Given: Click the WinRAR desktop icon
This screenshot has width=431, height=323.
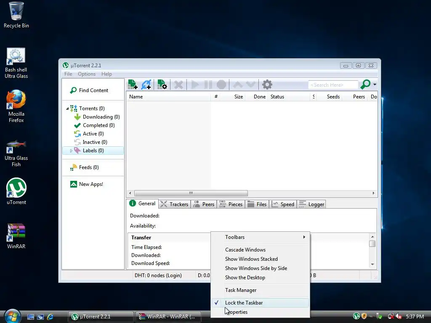Looking at the screenshot, I should point(16,236).
